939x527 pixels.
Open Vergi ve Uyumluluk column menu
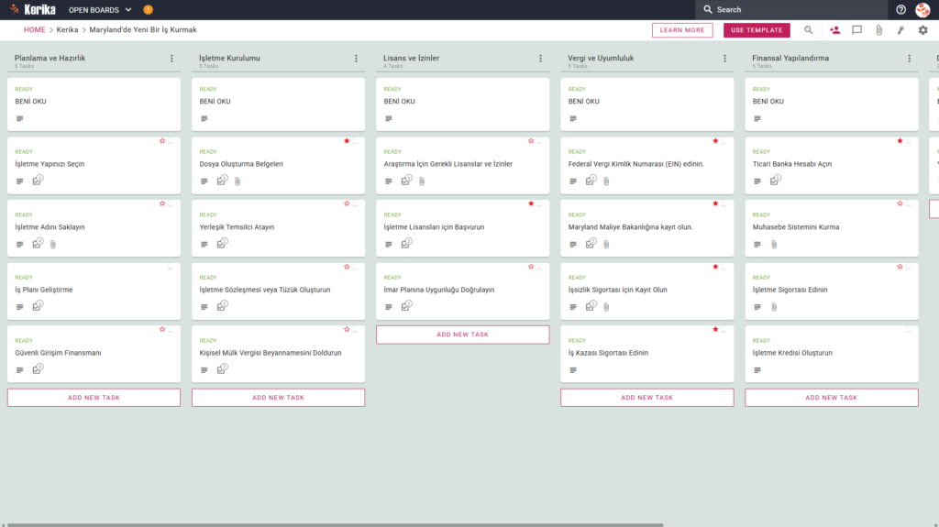[725, 59]
